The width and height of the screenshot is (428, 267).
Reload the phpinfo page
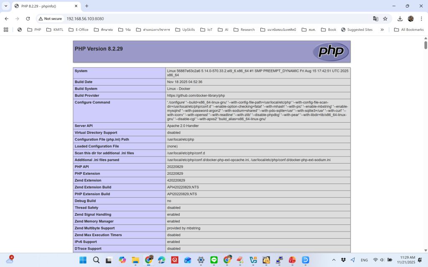coord(28,19)
